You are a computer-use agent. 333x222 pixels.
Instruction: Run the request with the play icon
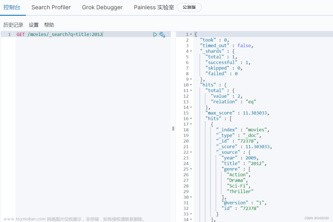[x=155, y=34]
